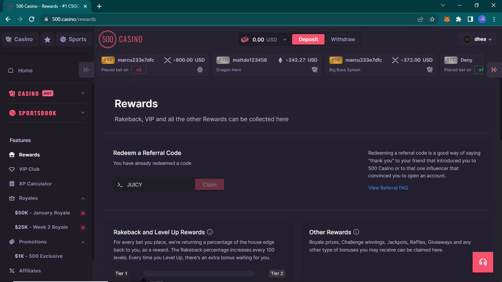The image size is (502, 282).
Task: Open XP Calculator
Action: tap(35, 184)
